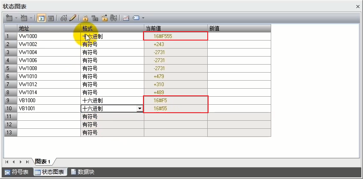This screenshot has width=363, height=179.
Task: Select the VW1006 address cell
Action: 49,60
